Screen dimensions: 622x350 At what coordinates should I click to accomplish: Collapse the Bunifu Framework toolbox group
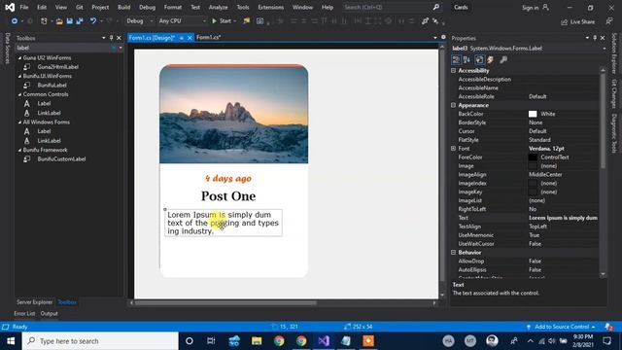(19, 150)
